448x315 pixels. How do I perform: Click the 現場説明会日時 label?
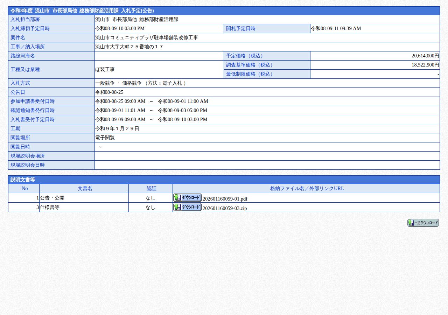(28, 165)
